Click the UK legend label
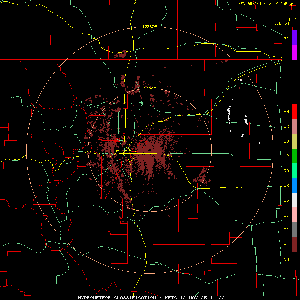The width and height of the screenshot is (300, 300). (x=286, y=52)
